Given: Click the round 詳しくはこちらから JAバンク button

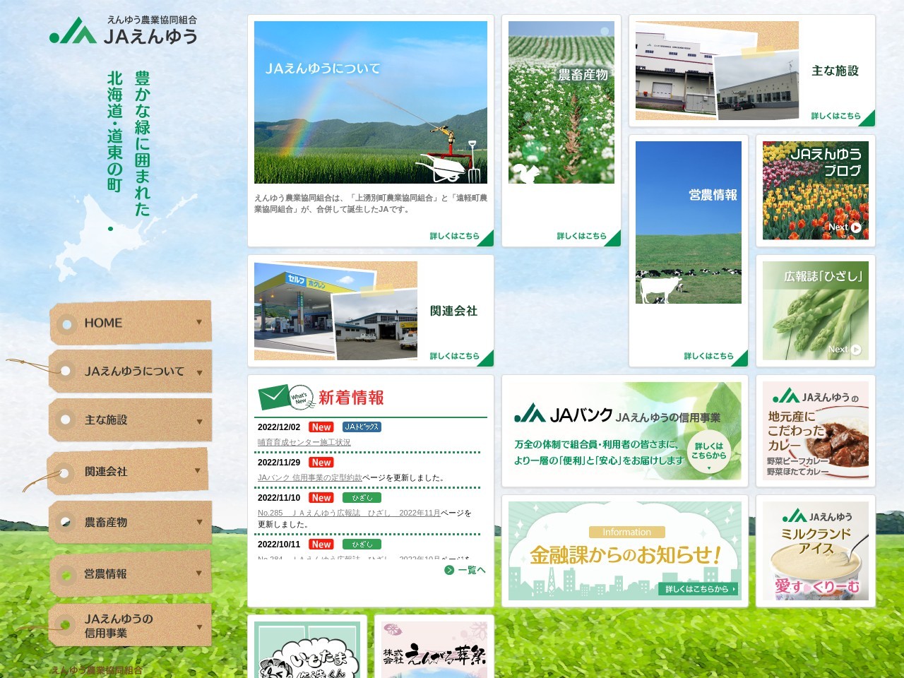Looking at the screenshot, I should pos(708,452).
